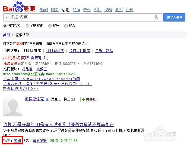
Task: Click the Baidu Tieba logo
Action: pyautogui.click(x=19, y=7)
